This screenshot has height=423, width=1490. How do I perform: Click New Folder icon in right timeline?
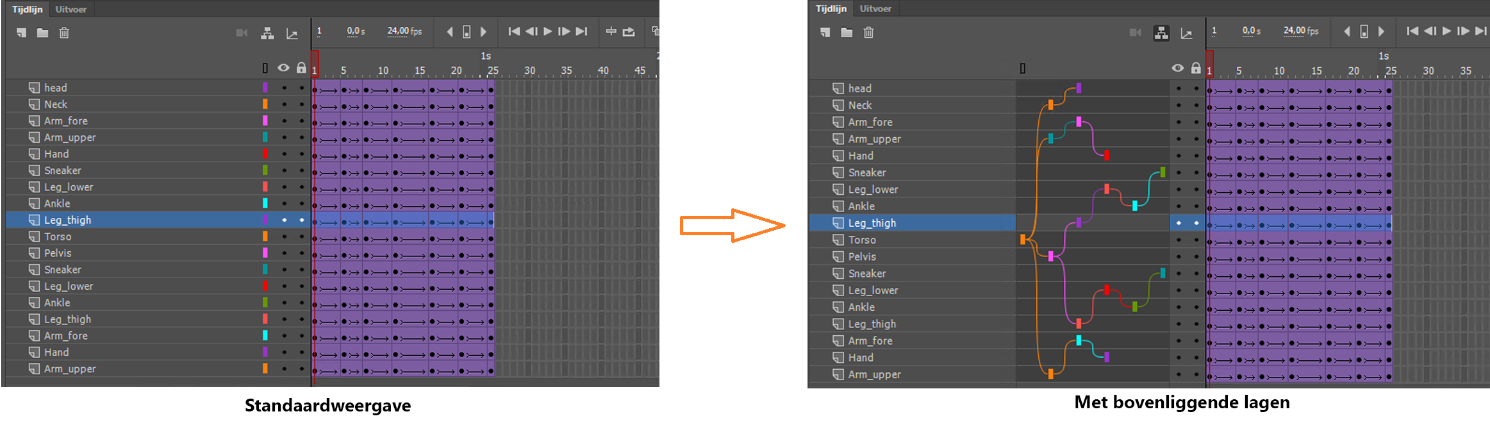[847, 32]
